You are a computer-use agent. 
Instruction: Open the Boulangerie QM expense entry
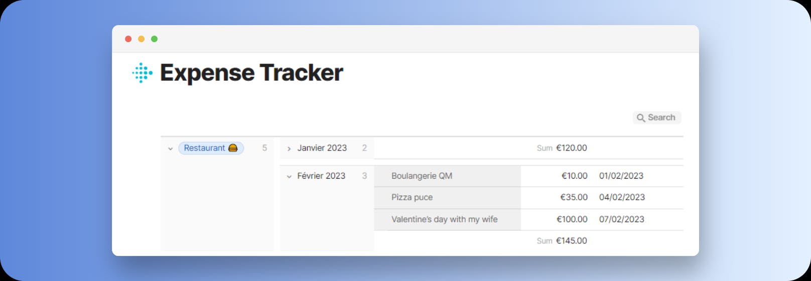click(422, 176)
